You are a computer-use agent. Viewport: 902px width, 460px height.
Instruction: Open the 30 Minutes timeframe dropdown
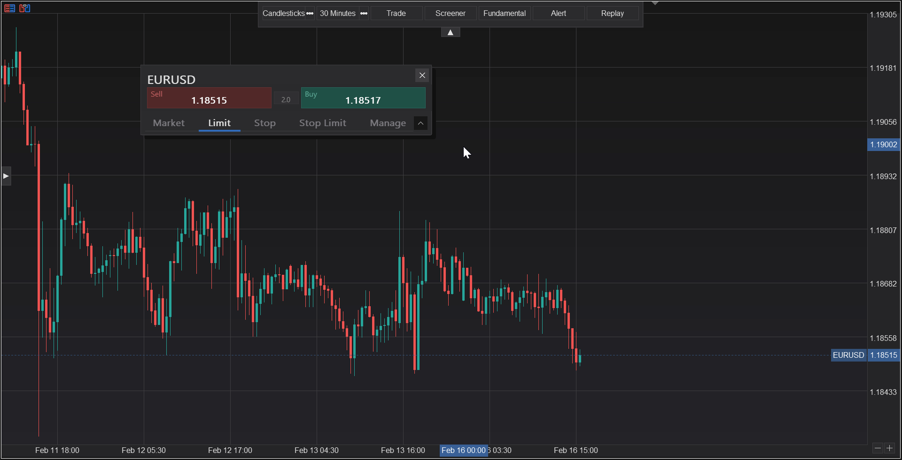pos(337,14)
